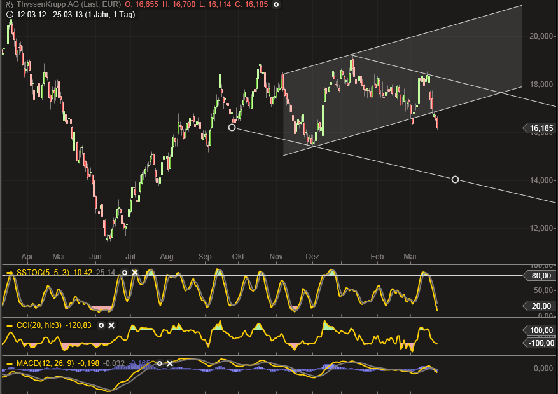Click the CCI value -120,83

point(78,325)
